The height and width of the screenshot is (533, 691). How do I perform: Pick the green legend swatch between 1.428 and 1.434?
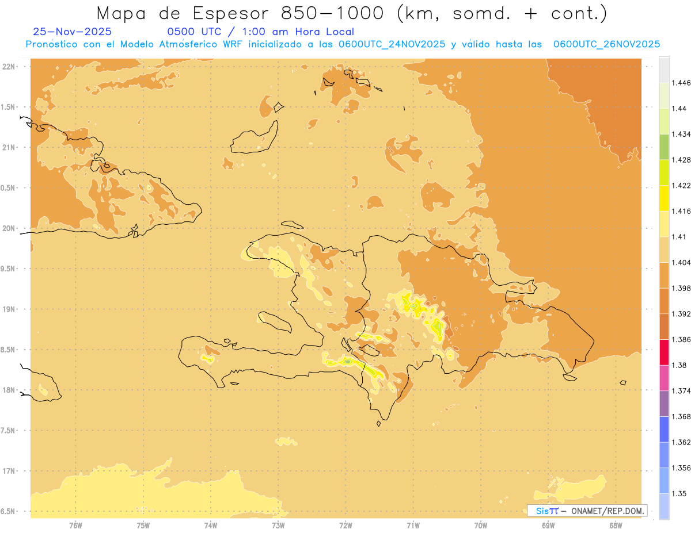click(664, 147)
